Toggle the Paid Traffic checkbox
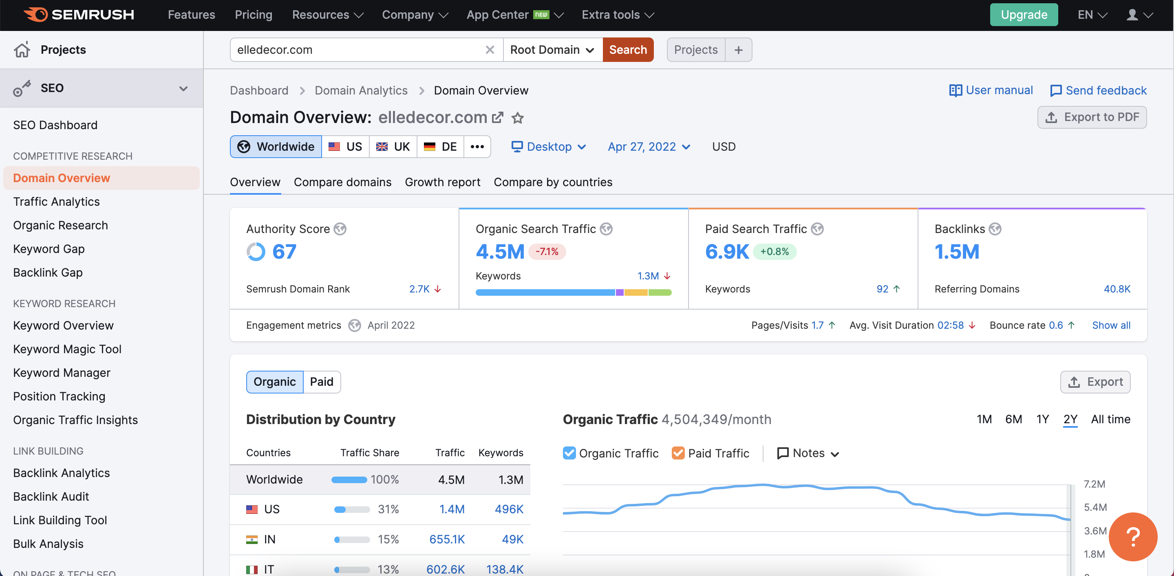Image resolution: width=1174 pixels, height=576 pixels. [x=678, y=453]
